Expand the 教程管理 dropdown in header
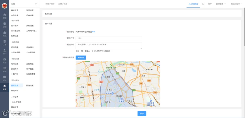 [221, 4]
